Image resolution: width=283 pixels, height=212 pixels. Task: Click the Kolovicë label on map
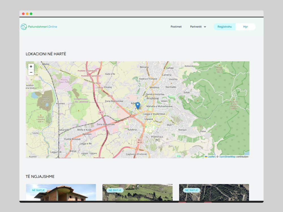(x=189, y=66)
